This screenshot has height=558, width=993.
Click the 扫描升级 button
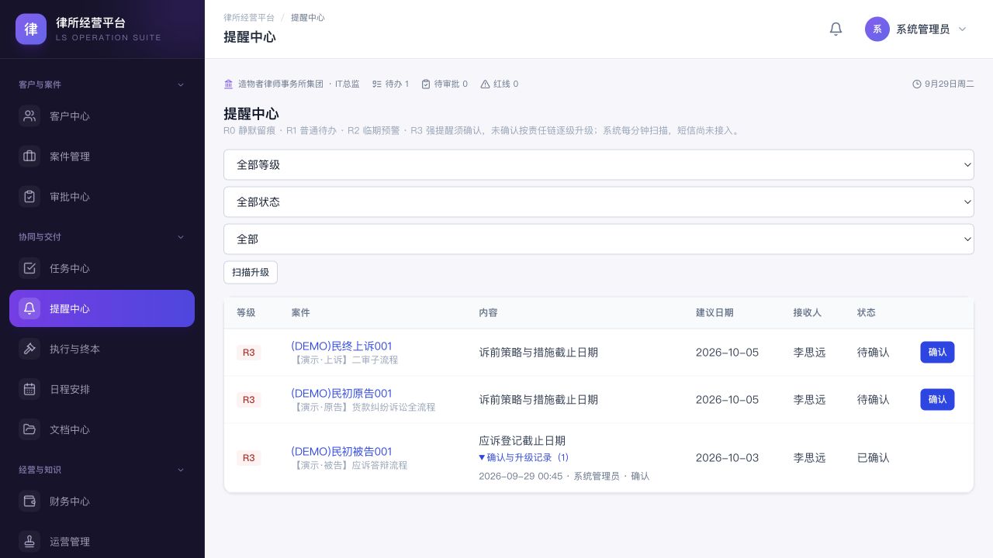click(x=251, y=272)
